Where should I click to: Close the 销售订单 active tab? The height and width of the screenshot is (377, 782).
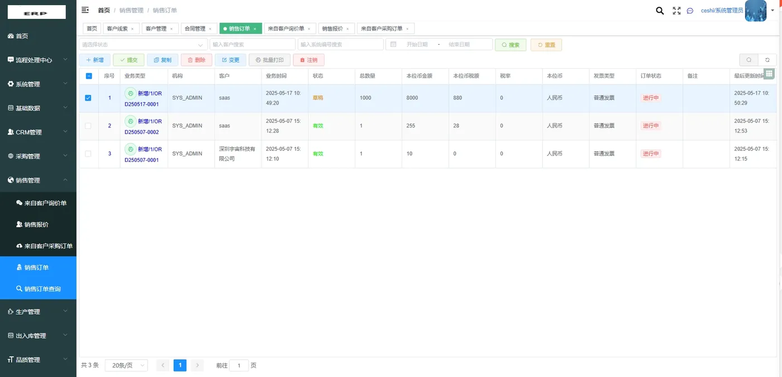tap(255, 28)
